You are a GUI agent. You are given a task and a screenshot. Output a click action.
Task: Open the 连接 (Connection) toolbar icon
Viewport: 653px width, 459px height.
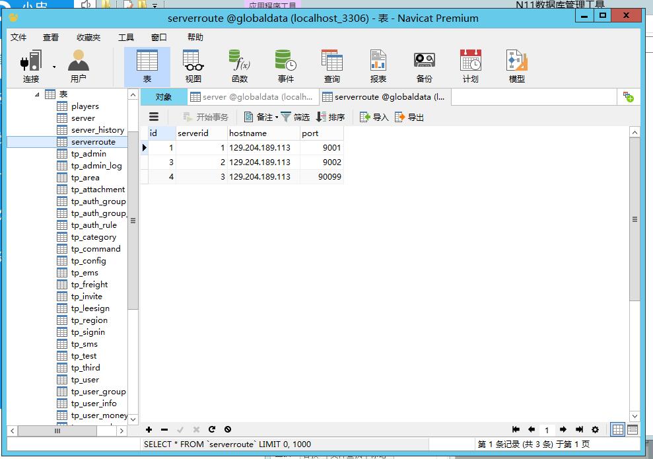(31, 66)
